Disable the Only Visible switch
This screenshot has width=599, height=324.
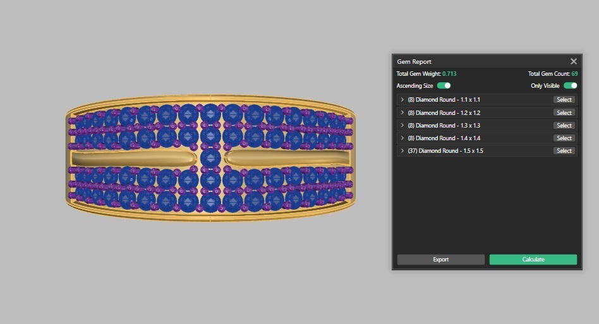pyautogui.click(x=570, y=86)
